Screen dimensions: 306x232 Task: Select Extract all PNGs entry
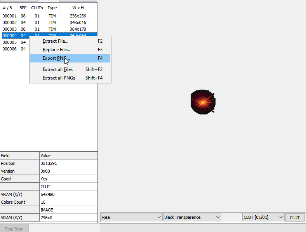tap(59, 78)
